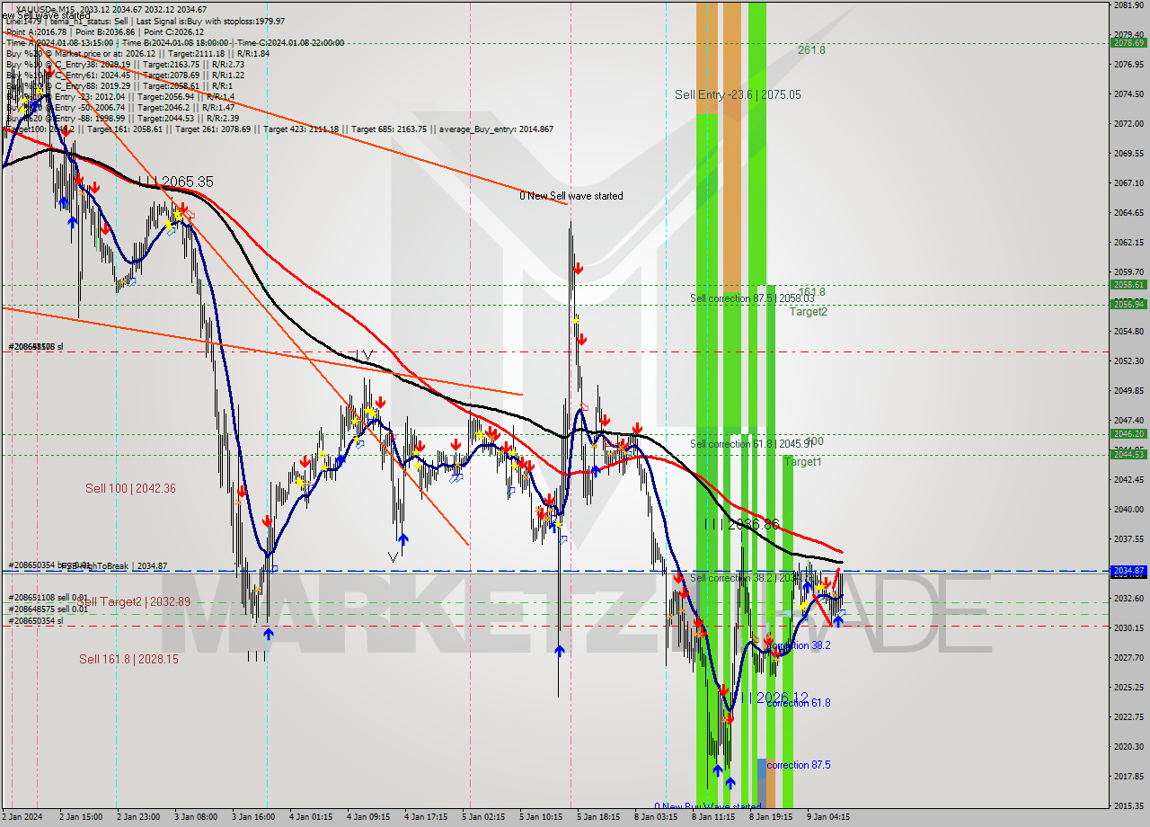
Task: Click the 2064.65 price axis value
Action: [1128, 212]
